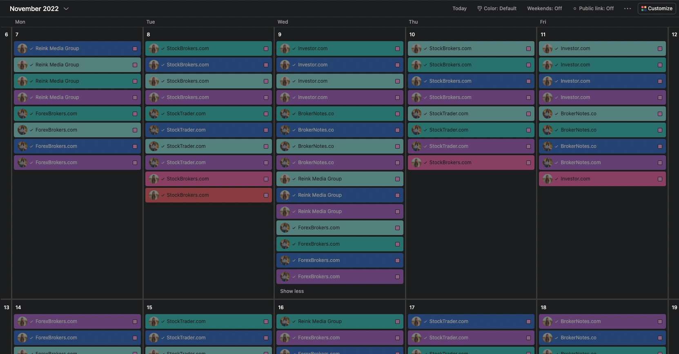Click avatar on purple Reink Media Group task Wednesday 9
This screenshot has width=679, height=354.
click(x=285, y=211)
